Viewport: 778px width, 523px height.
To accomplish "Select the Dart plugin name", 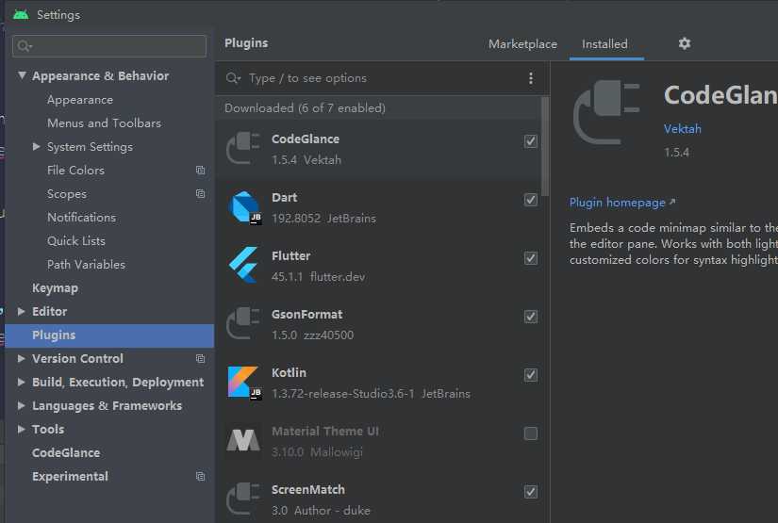I will (x=284, y=197).
